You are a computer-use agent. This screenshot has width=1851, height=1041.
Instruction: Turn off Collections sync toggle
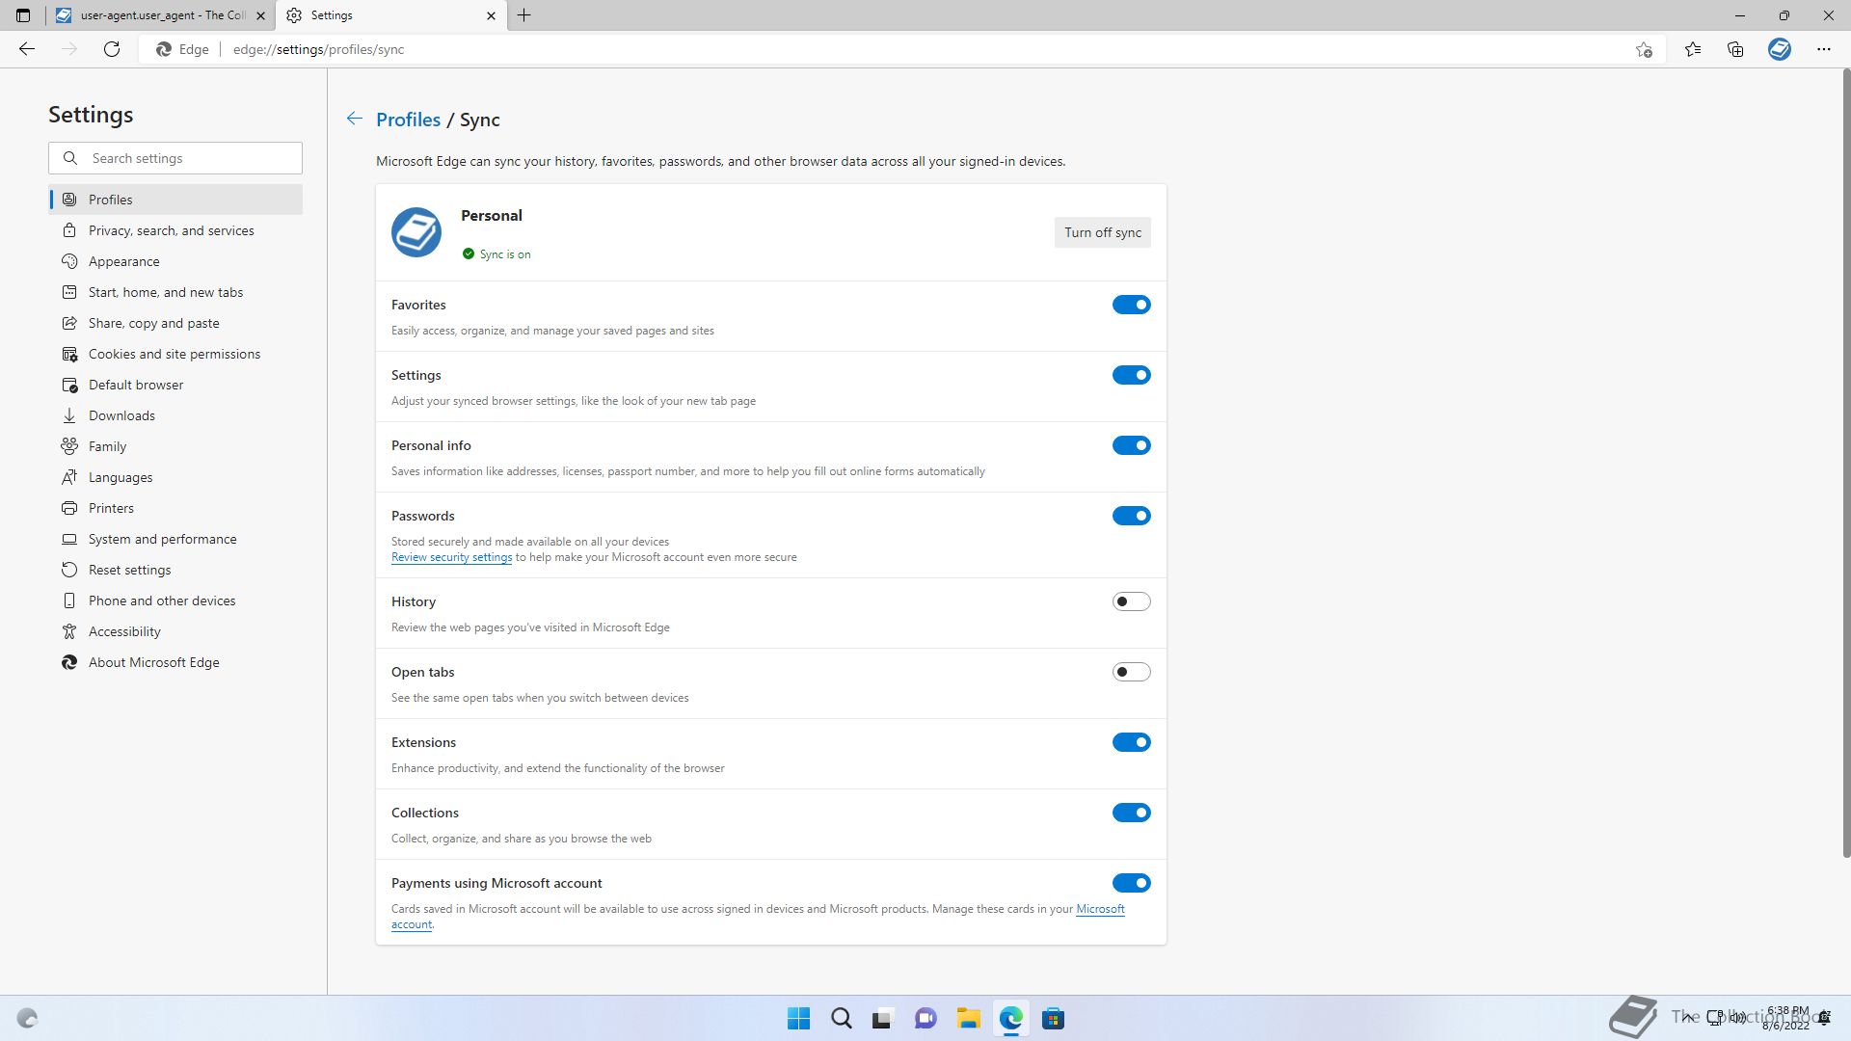pyautogui.click(x=1132, y=813)
